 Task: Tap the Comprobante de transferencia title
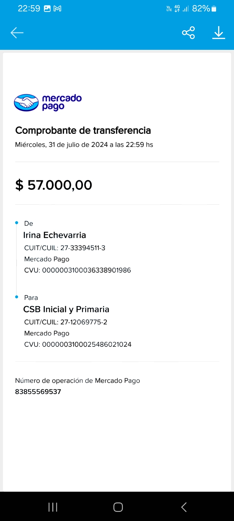click(x=83, y=131)
